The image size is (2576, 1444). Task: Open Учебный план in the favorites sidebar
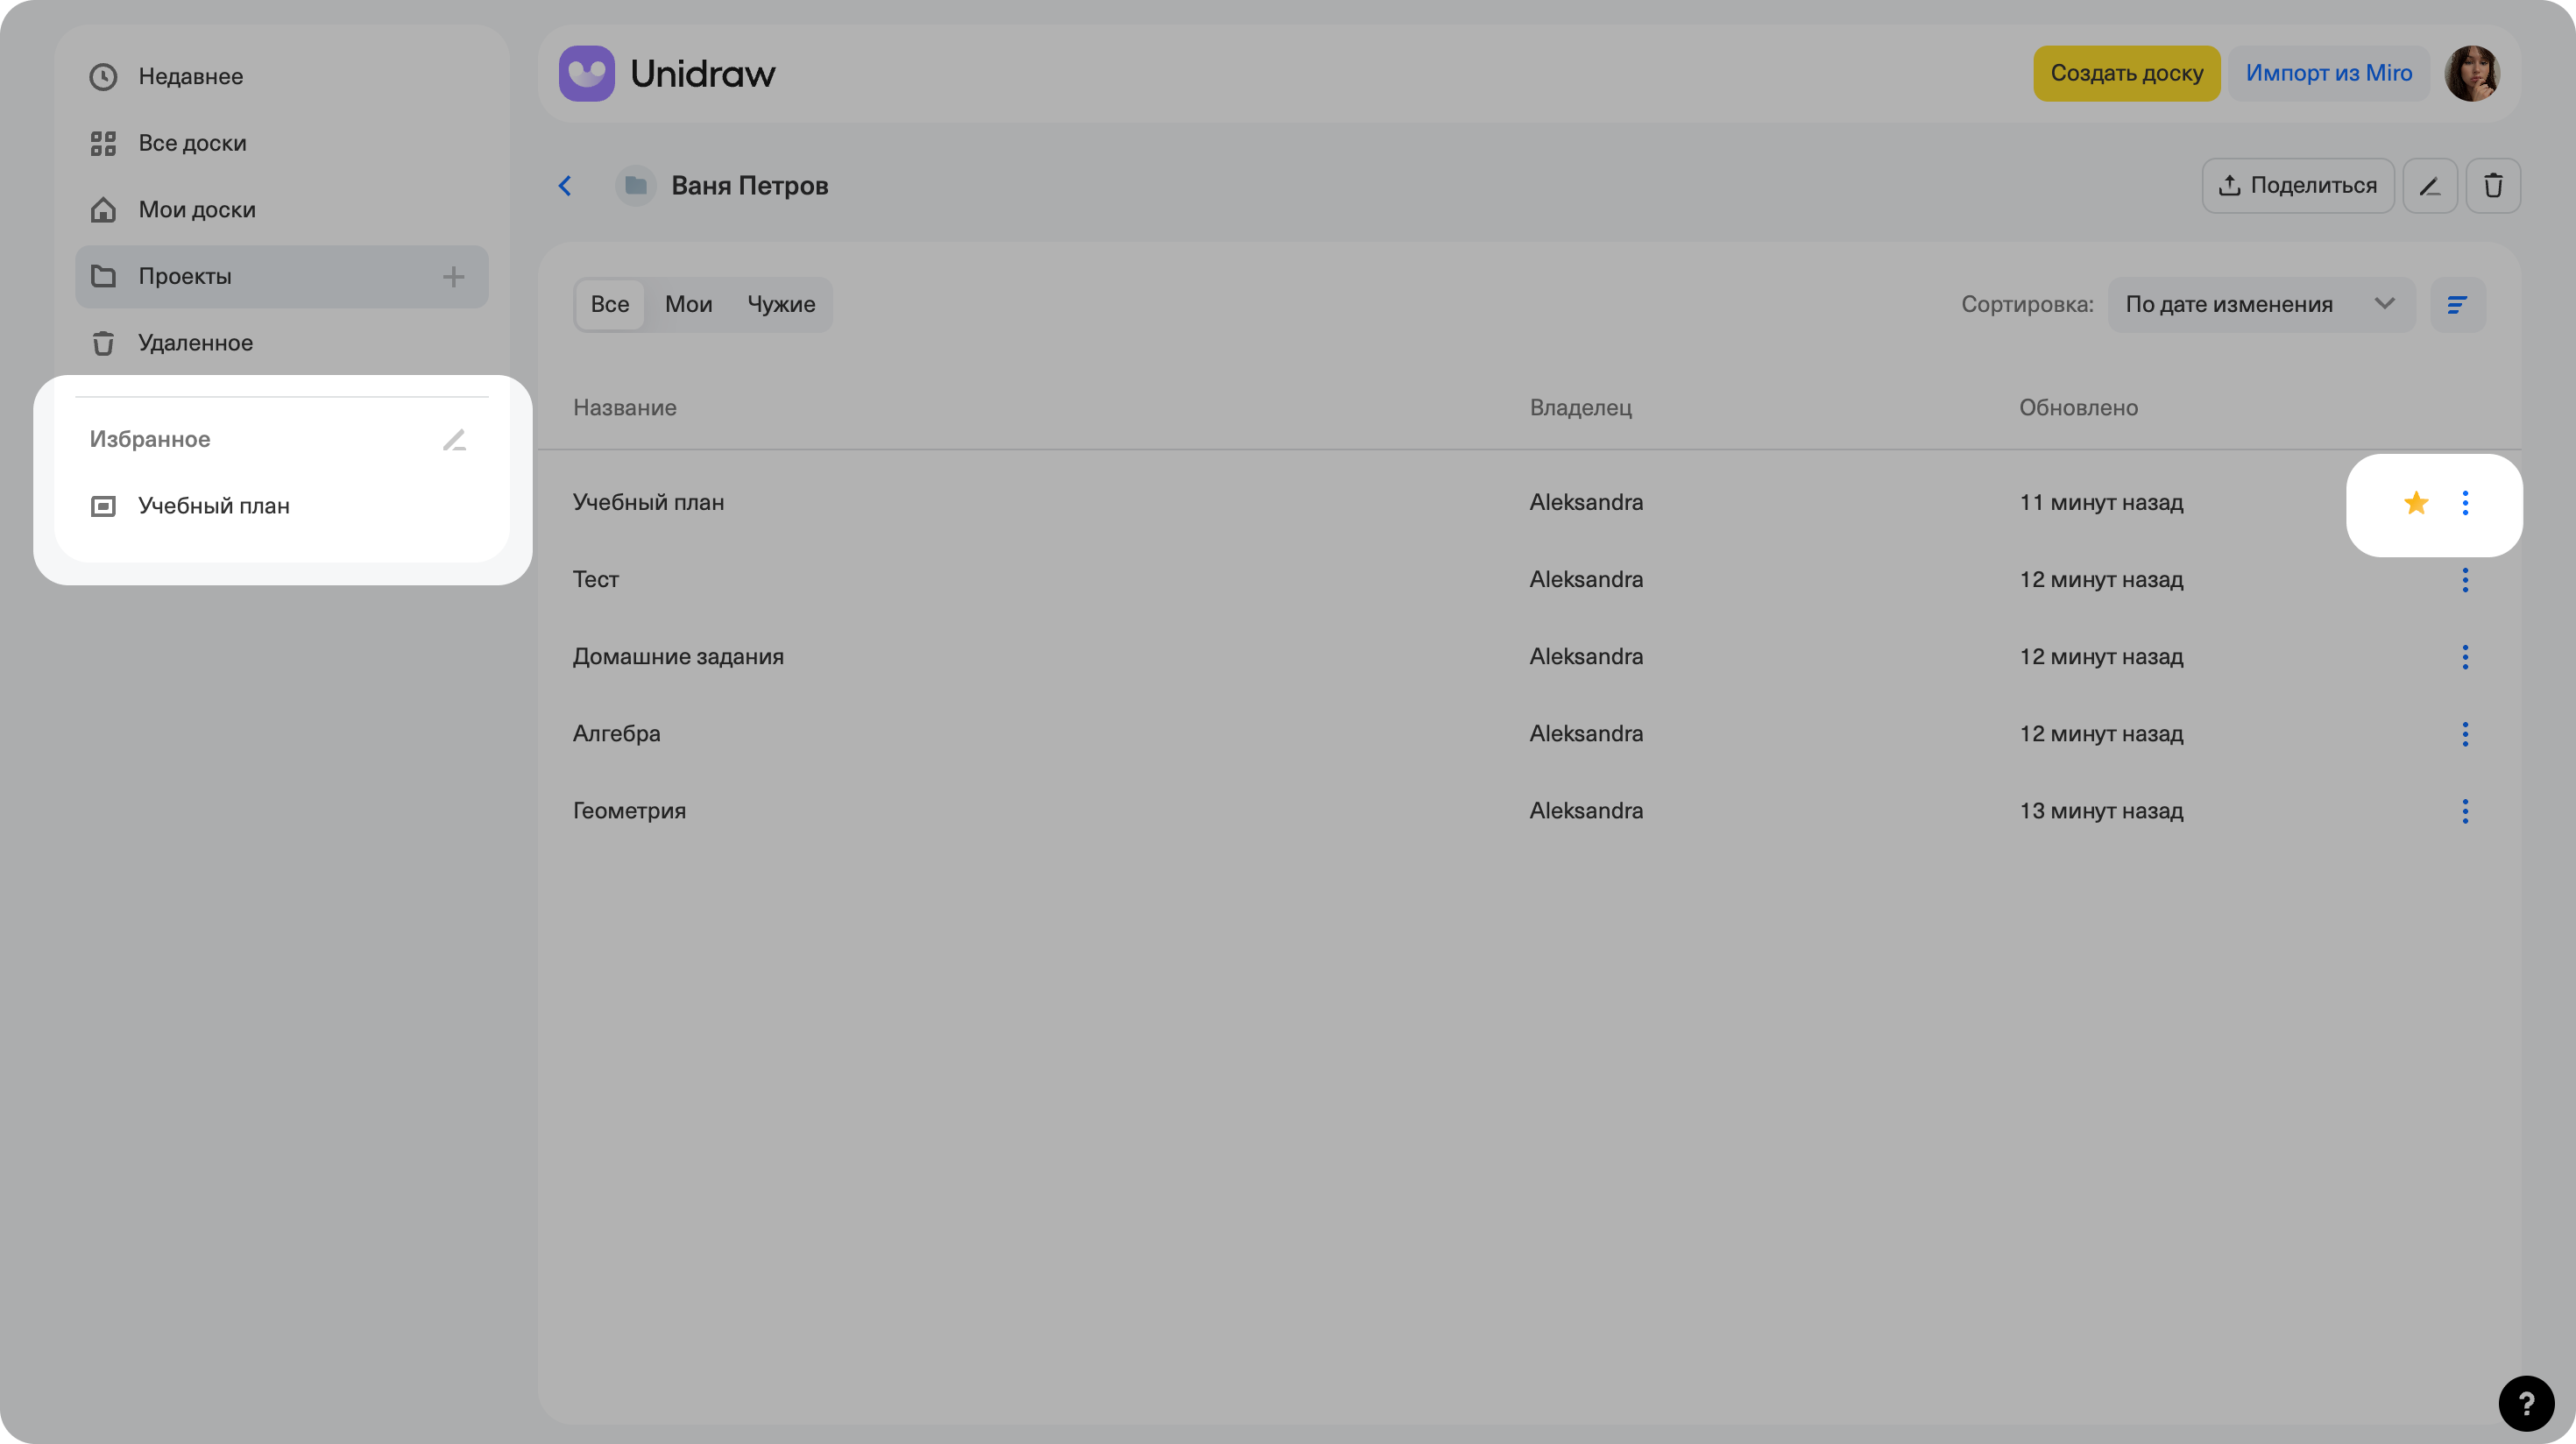213,506
